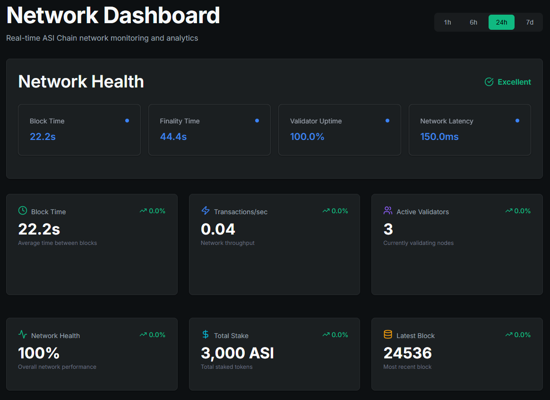Click the database icon on Latest Block card
The image size is (550, 400).
(x=387, y=335)
